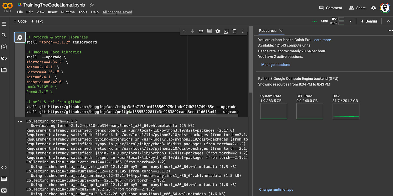Click the Disk usage graph
393x196 pixels.
coord(346,111)
